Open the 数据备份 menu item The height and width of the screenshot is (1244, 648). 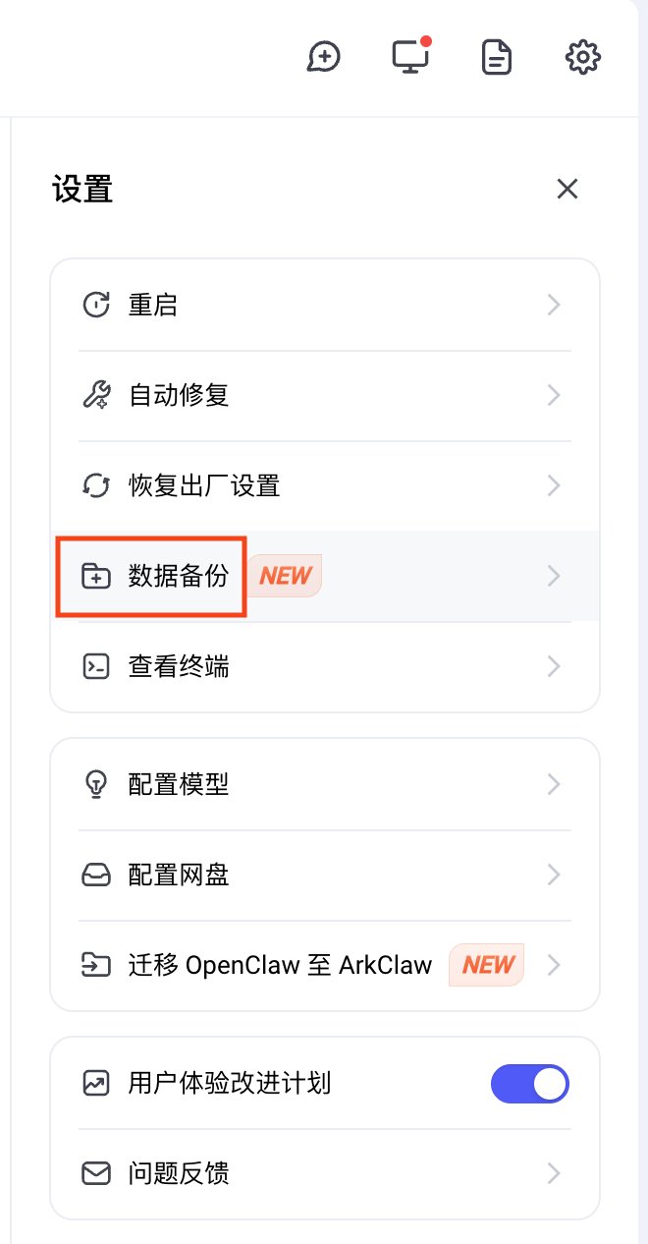point(178,576)
